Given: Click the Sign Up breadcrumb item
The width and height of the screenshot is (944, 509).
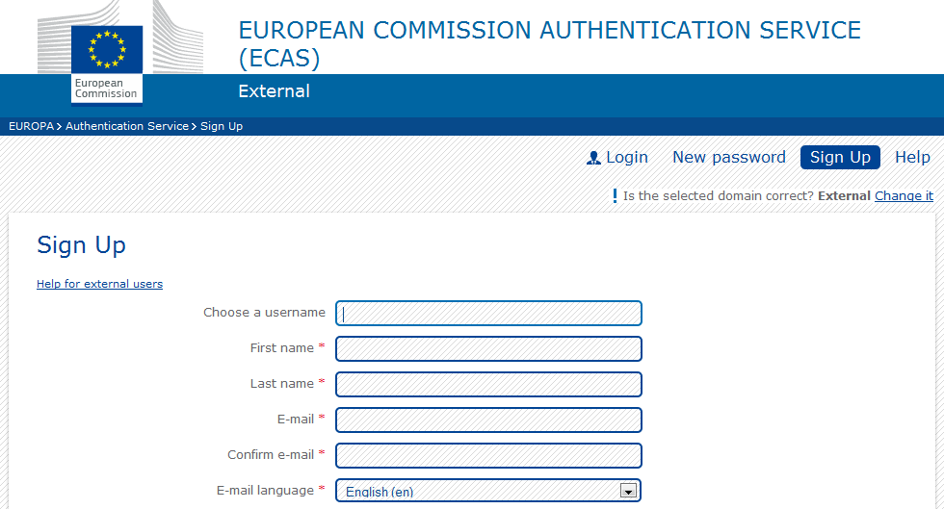Looking at the screenshot, I should [222, 126].
